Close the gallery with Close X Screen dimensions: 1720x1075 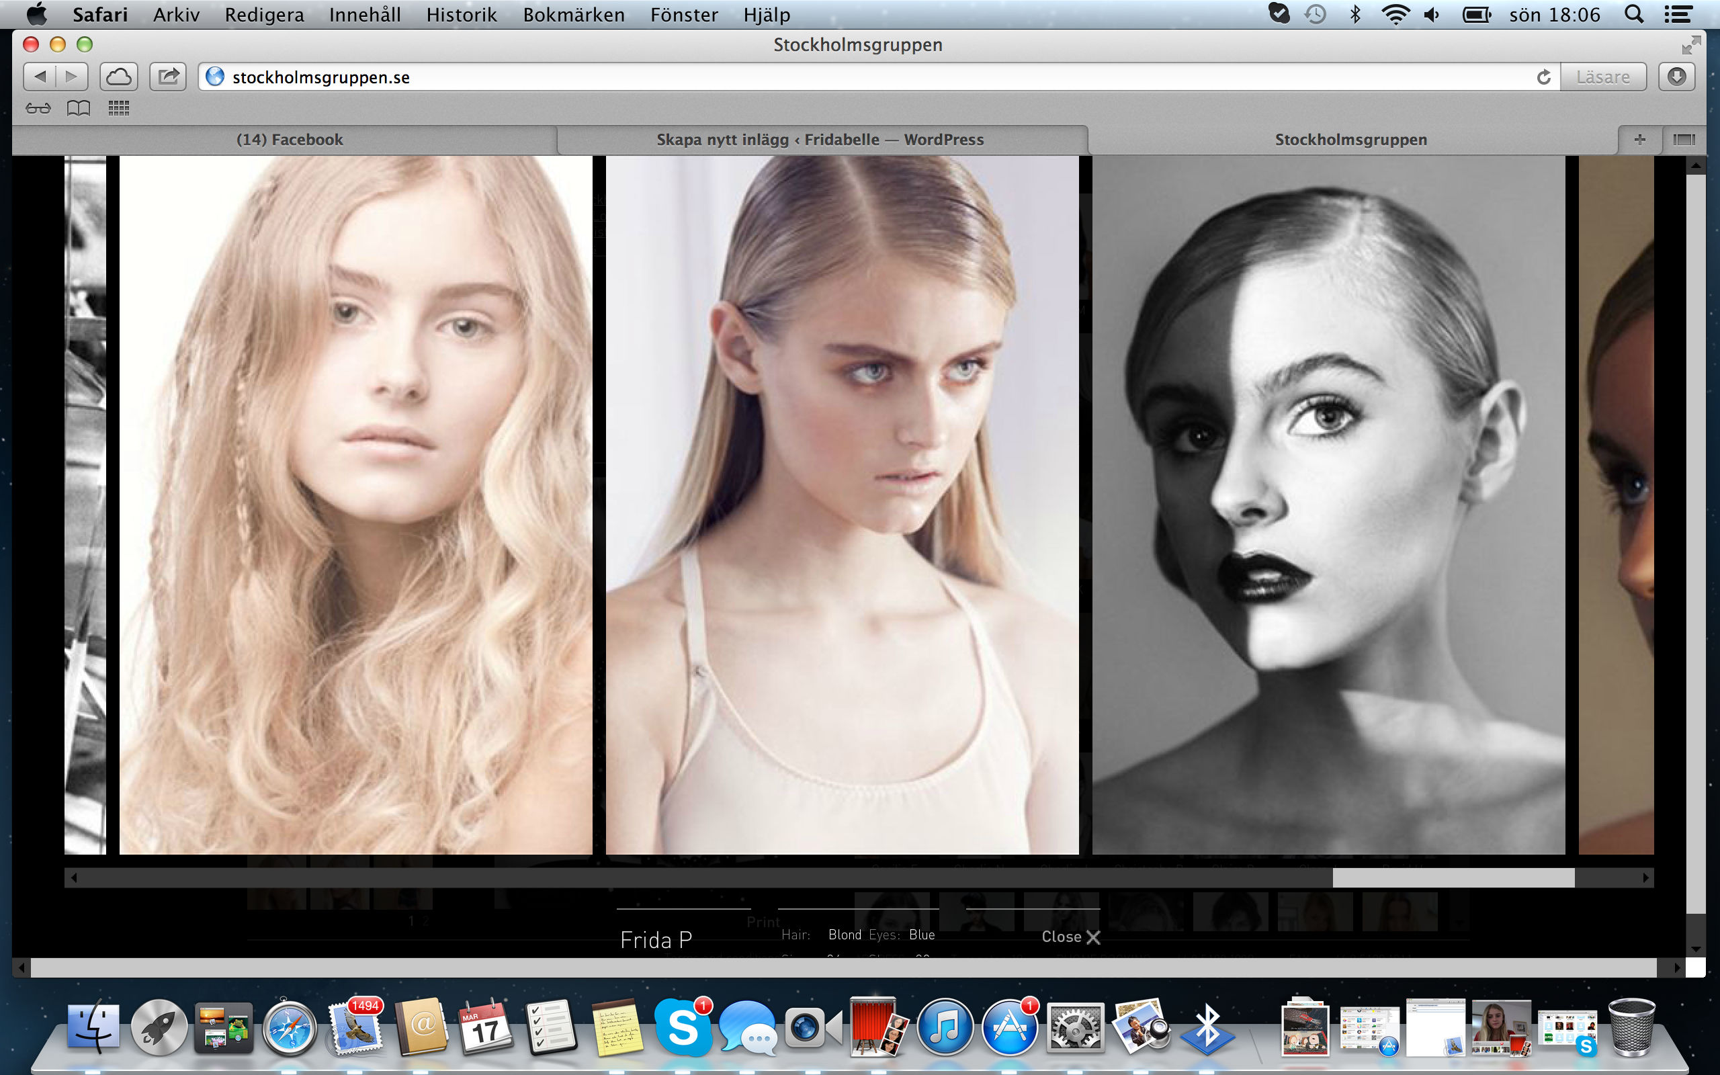click(1070, 937)
